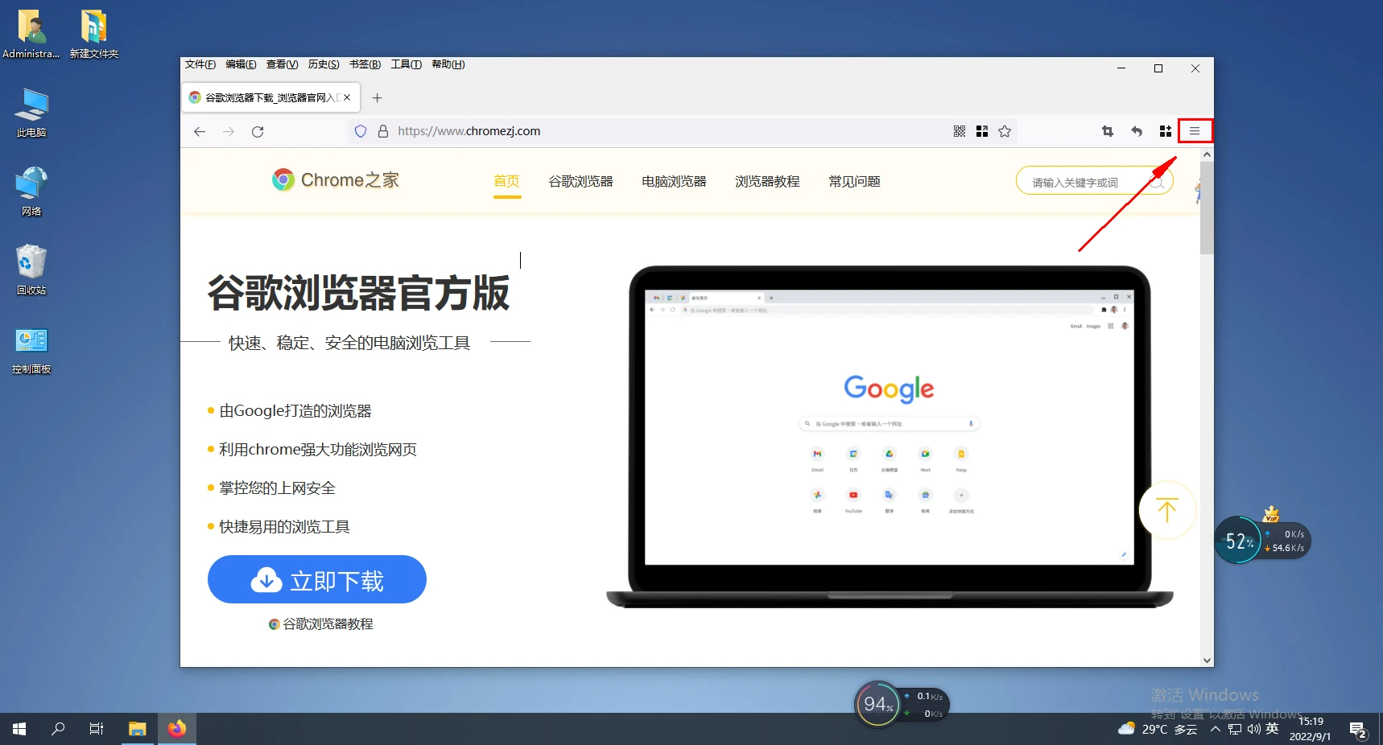The height and width of the screenshot is (745, 1383).
Task: Go to 首页 nav link
Action: coord(506,182)
